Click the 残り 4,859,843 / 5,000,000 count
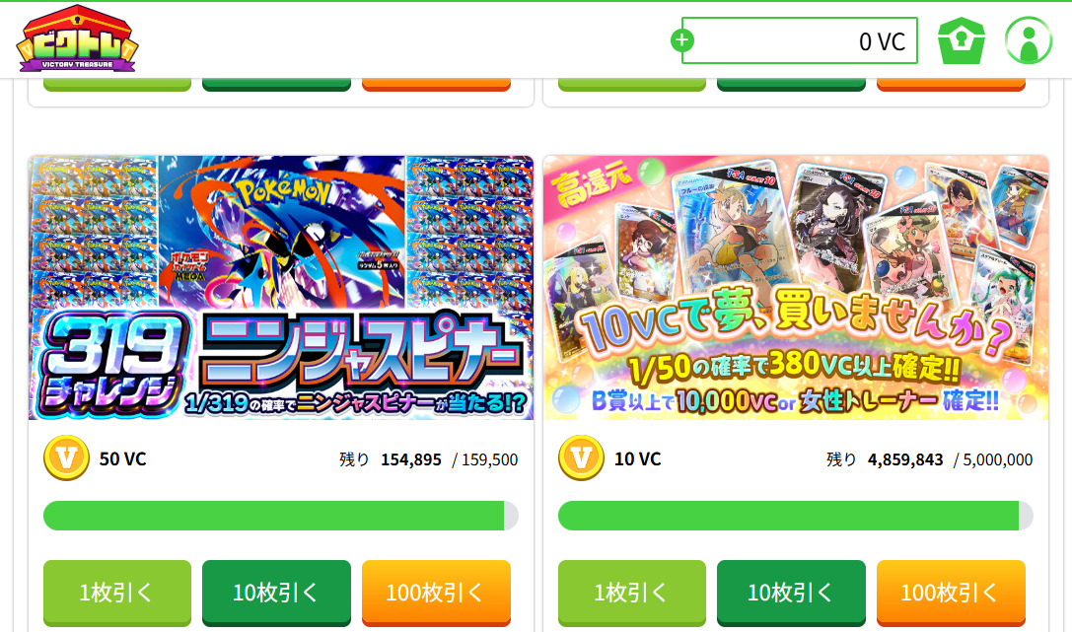The width and height of the screenshot is (1072, 632). [x=930, y=459]
